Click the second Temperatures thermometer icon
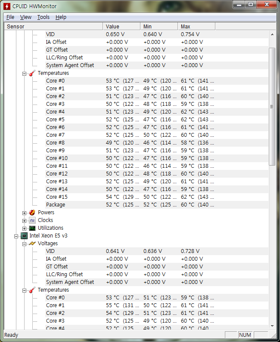 tap(32, 290)
